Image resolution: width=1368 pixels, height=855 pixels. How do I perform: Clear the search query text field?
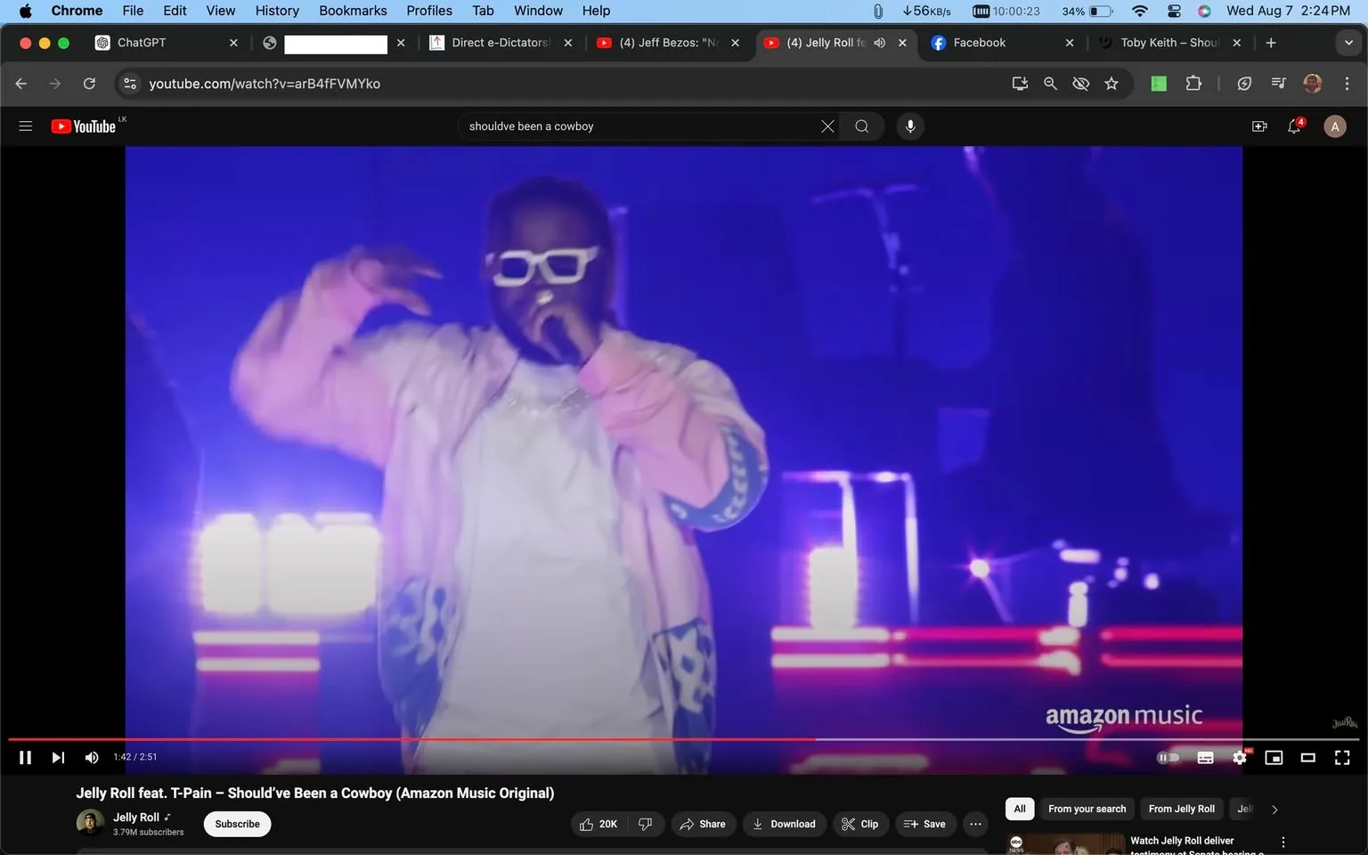pyautogui.click(x=826, y=126)
